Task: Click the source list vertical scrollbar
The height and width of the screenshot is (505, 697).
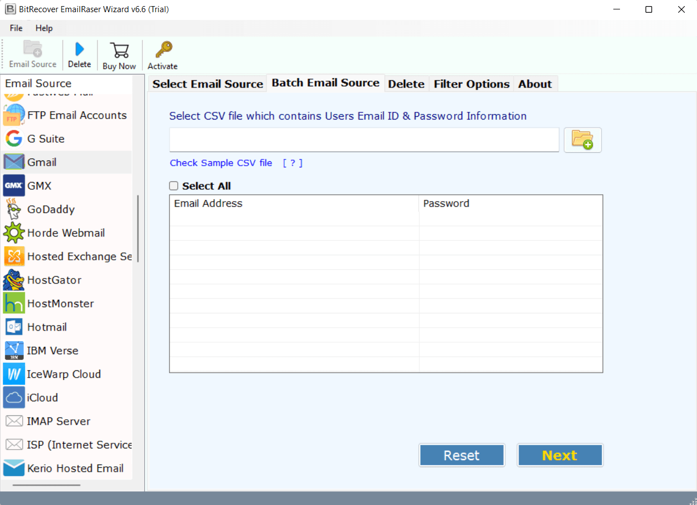Action: click(138, 228)
